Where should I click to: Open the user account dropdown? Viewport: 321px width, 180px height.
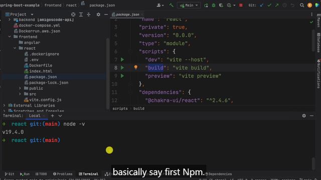coord(160,5)
